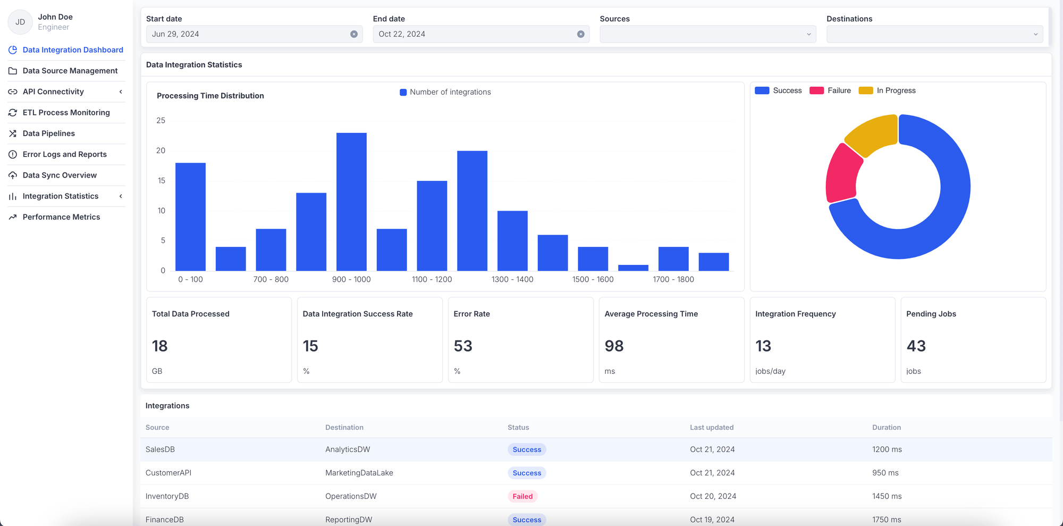
Task: Clear the Start date field
Action: click(355, 34)
